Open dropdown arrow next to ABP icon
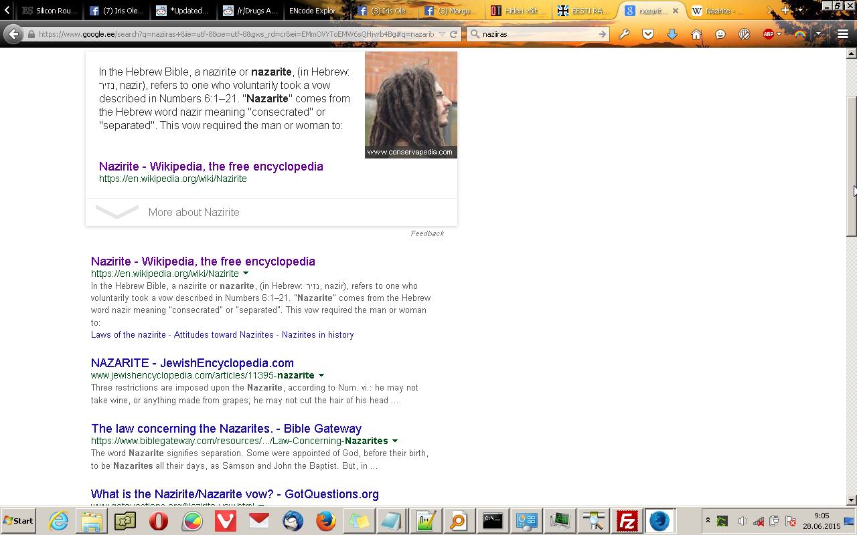The height and width of the screenshot is (535, 857). tap(779, 34)
